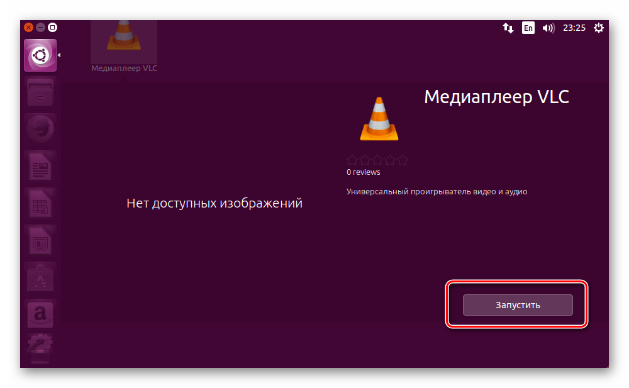Click the fifth rating star
629x388 pixels.
(x=403, y=160)
